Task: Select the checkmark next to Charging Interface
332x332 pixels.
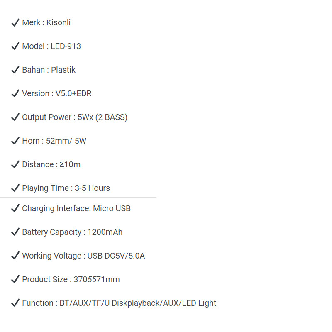Action: pos(15,208)
